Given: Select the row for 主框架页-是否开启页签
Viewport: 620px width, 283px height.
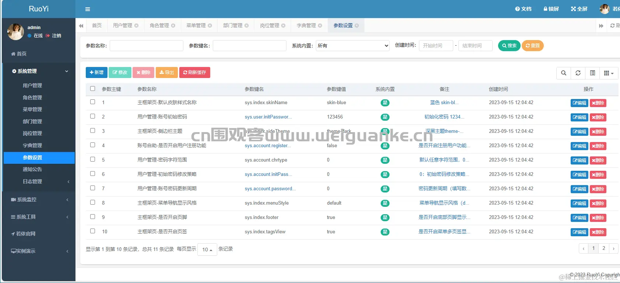Looking at the screenshot, I should pos(92,231).
